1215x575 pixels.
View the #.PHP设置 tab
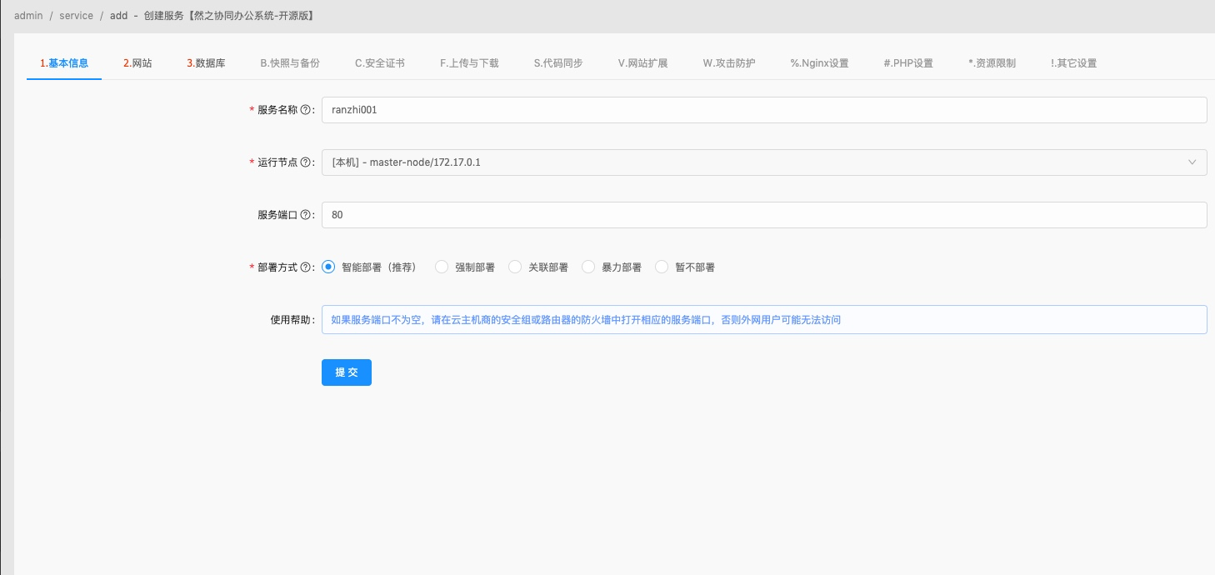[908, 62]
